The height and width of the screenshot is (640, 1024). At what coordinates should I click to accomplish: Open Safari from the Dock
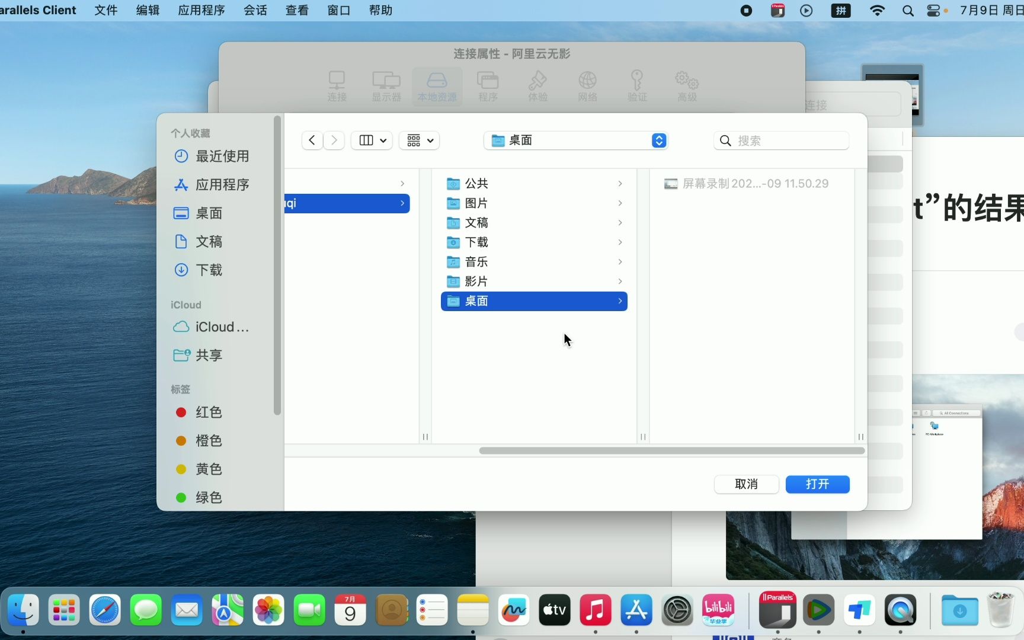105,610
